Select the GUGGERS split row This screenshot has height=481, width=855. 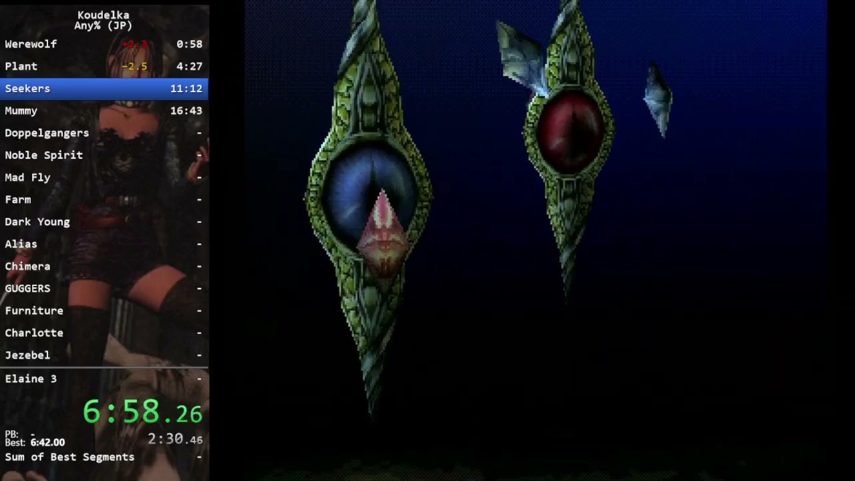tap(104, 288)
